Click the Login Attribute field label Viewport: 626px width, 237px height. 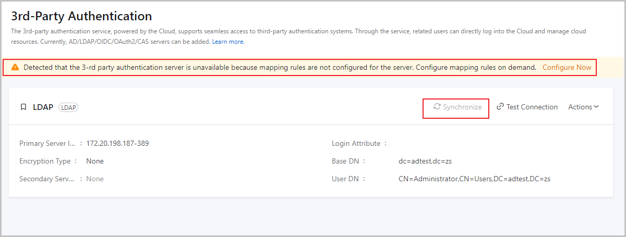356,143
